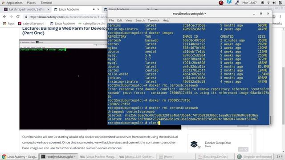This screenshot has height=160, width=285.
Task: Go back in Chrome browser
Action: pyautogui.click(x=4, y=17)
